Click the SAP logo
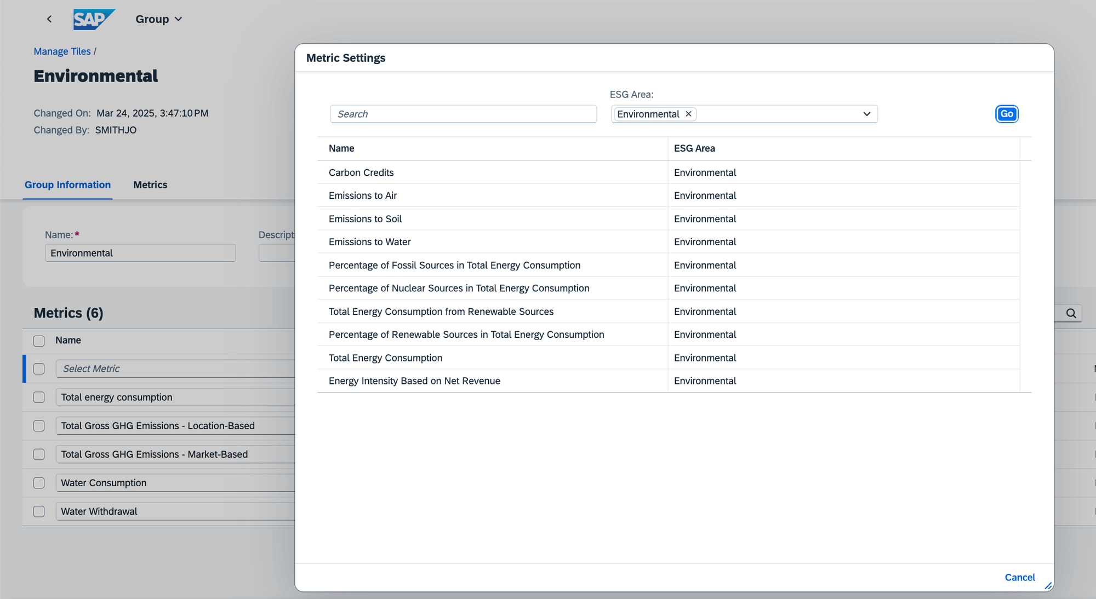 point(94,19)
